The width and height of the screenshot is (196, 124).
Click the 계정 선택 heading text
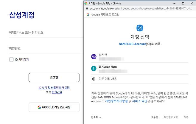click(140, 37)
